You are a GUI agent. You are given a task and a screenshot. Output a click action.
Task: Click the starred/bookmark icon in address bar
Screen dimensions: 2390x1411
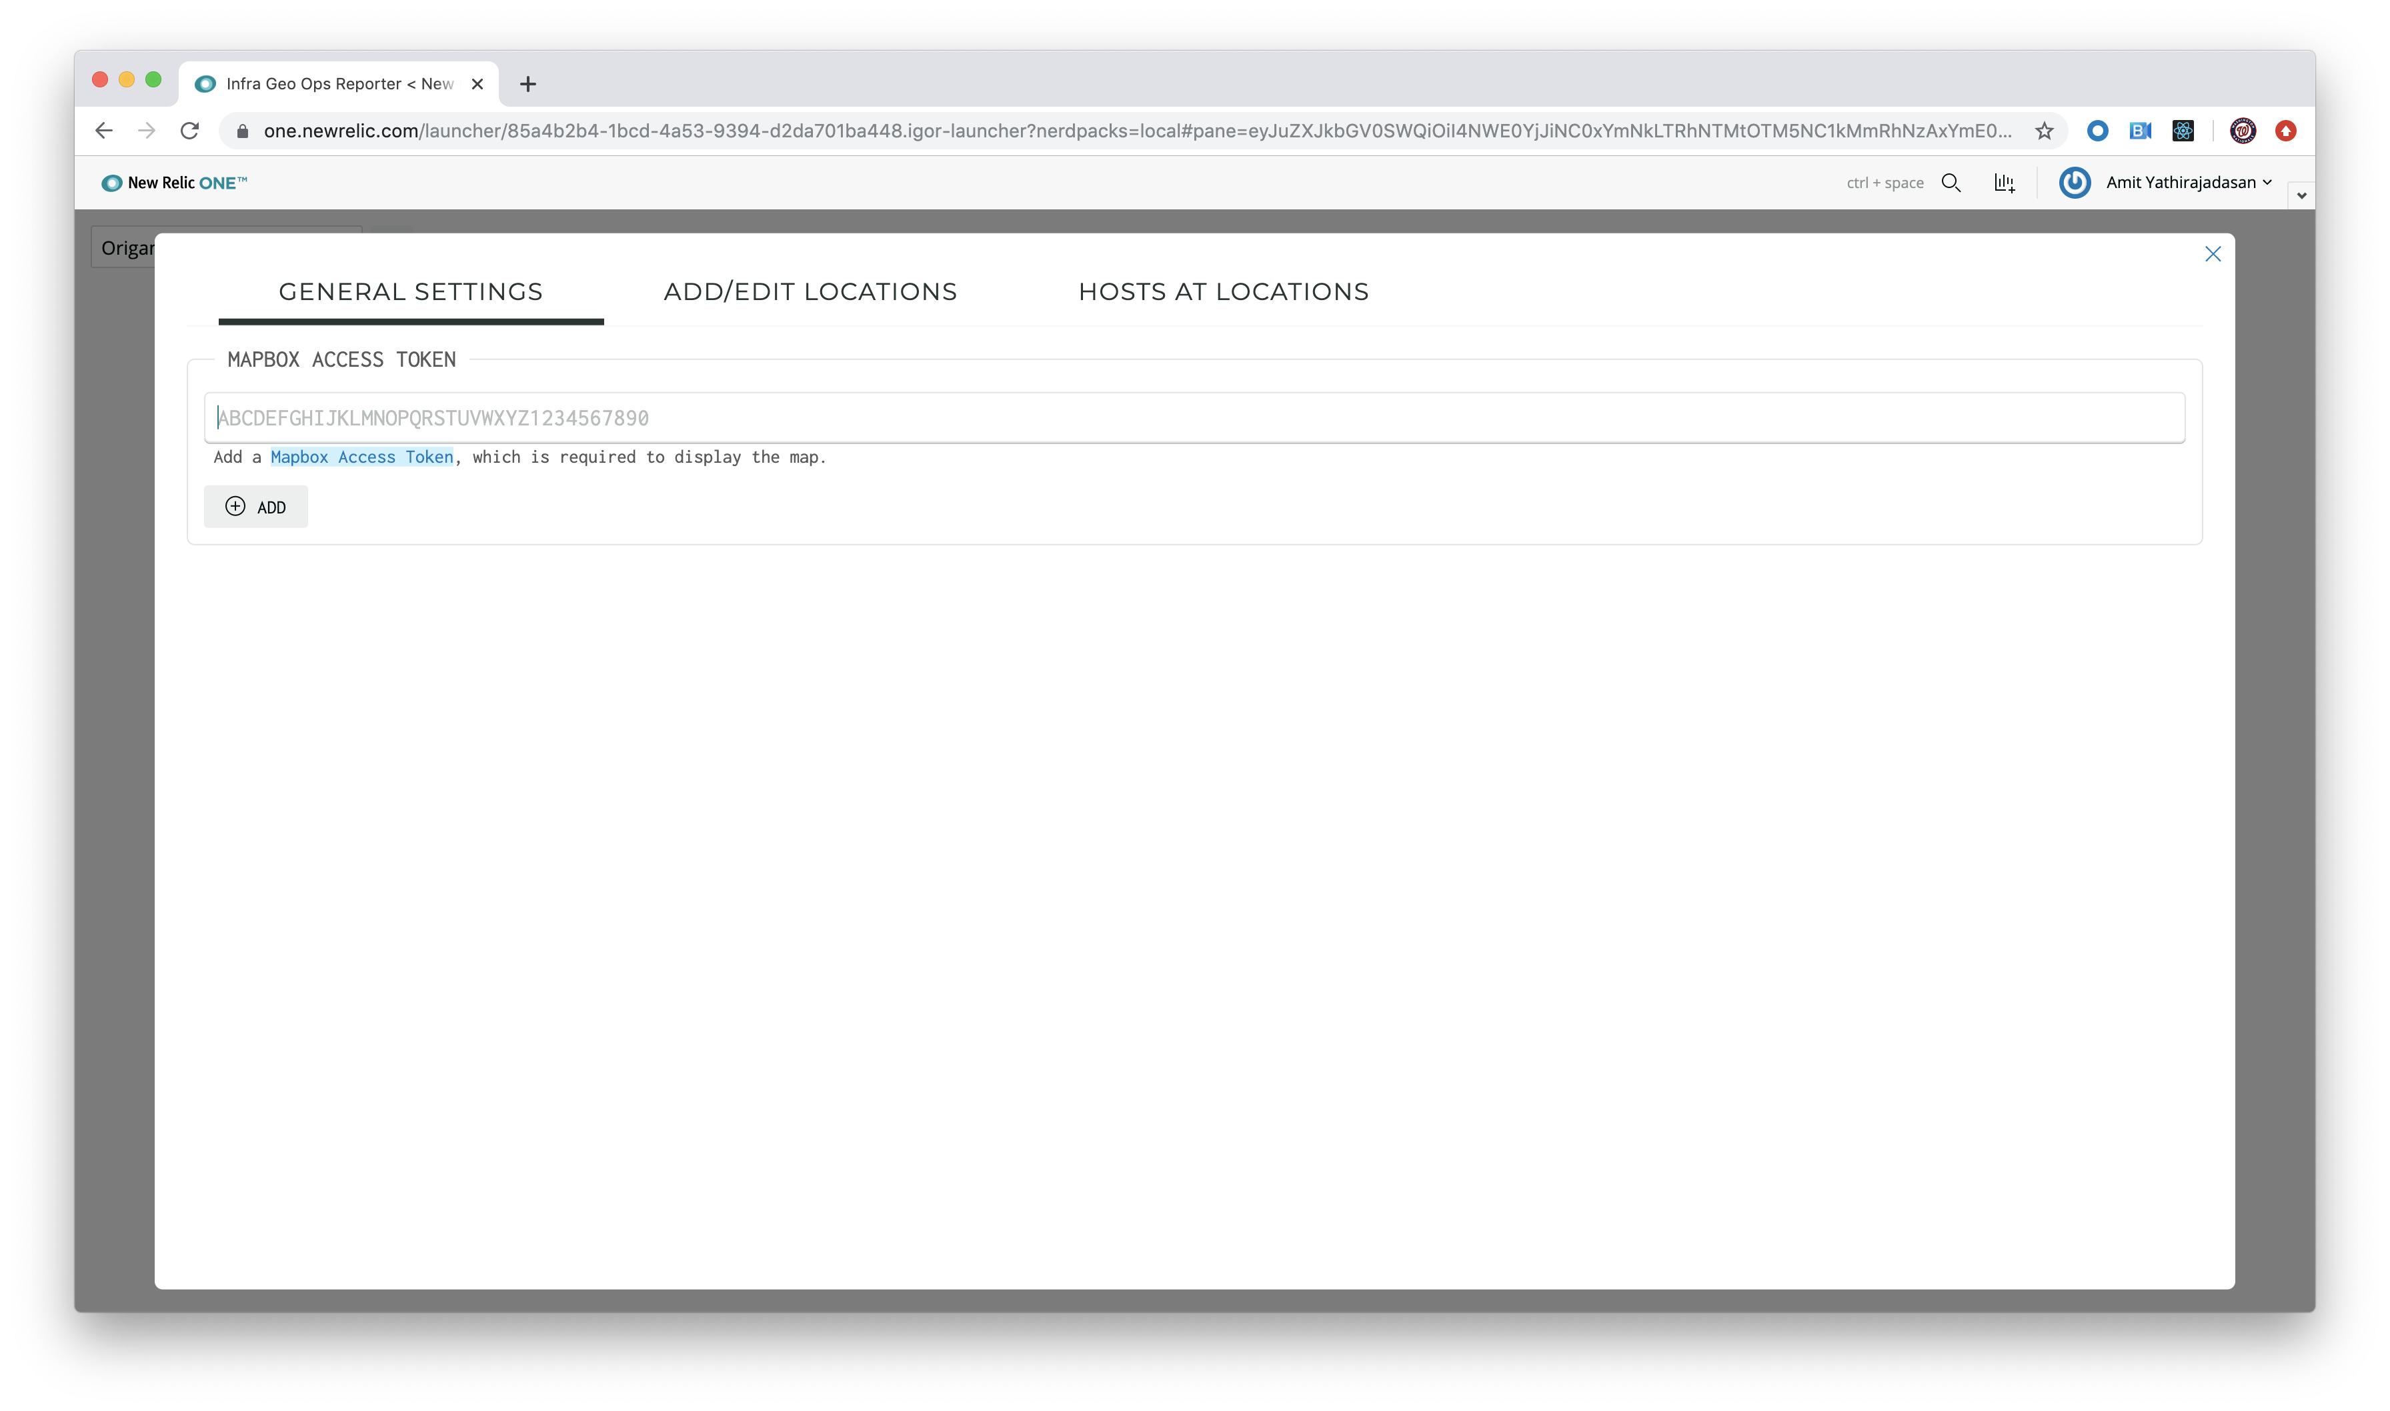[2044, 129]
